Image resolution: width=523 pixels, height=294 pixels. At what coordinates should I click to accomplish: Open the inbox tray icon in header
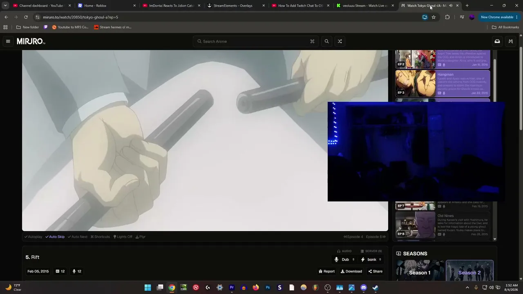497,41
